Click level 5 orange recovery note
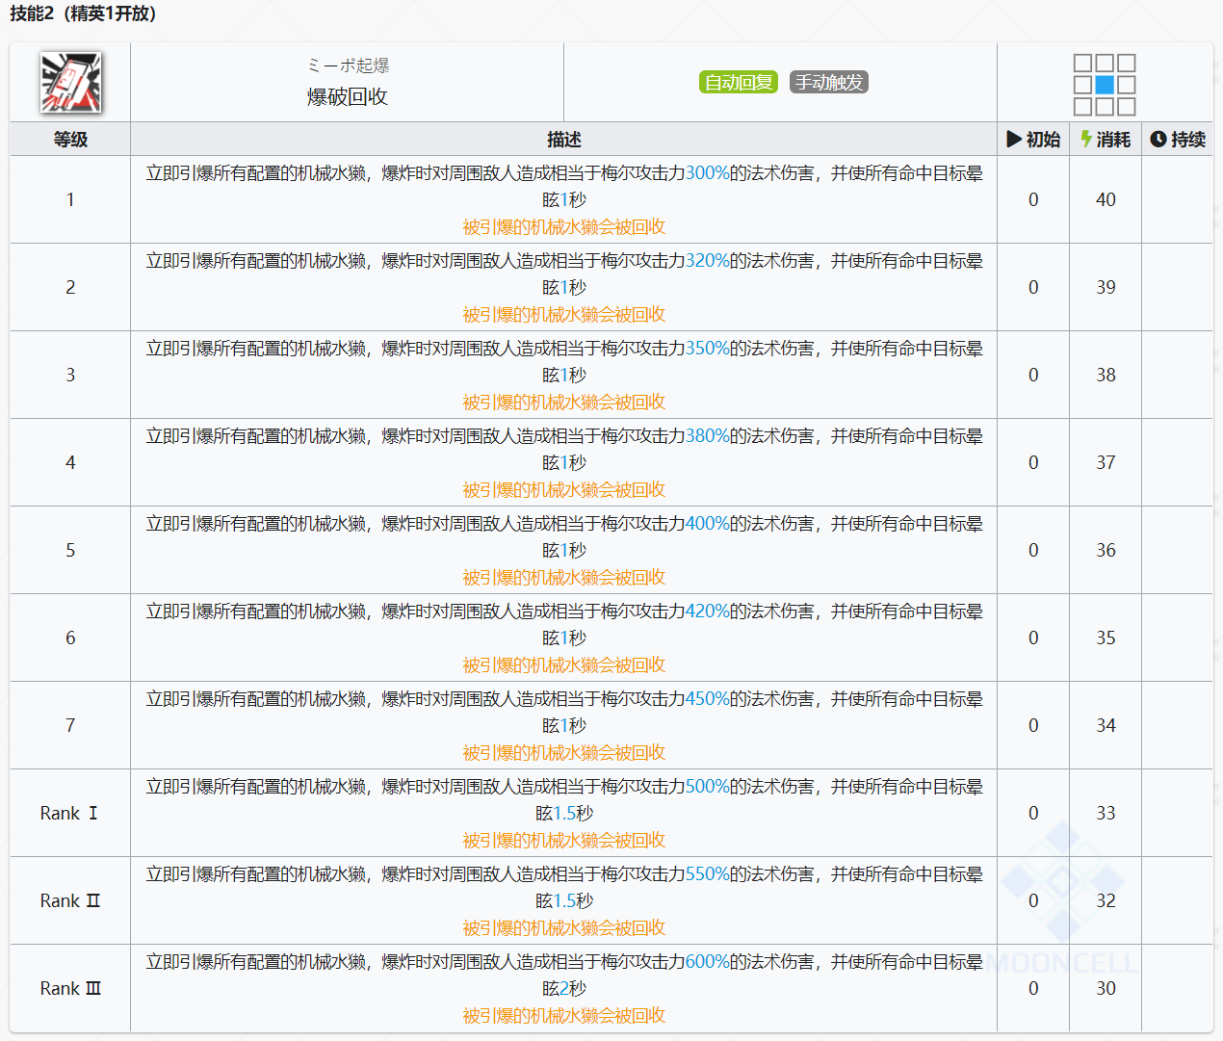The width and height of the screenshot is (1223, 1041). pos(564,578)
